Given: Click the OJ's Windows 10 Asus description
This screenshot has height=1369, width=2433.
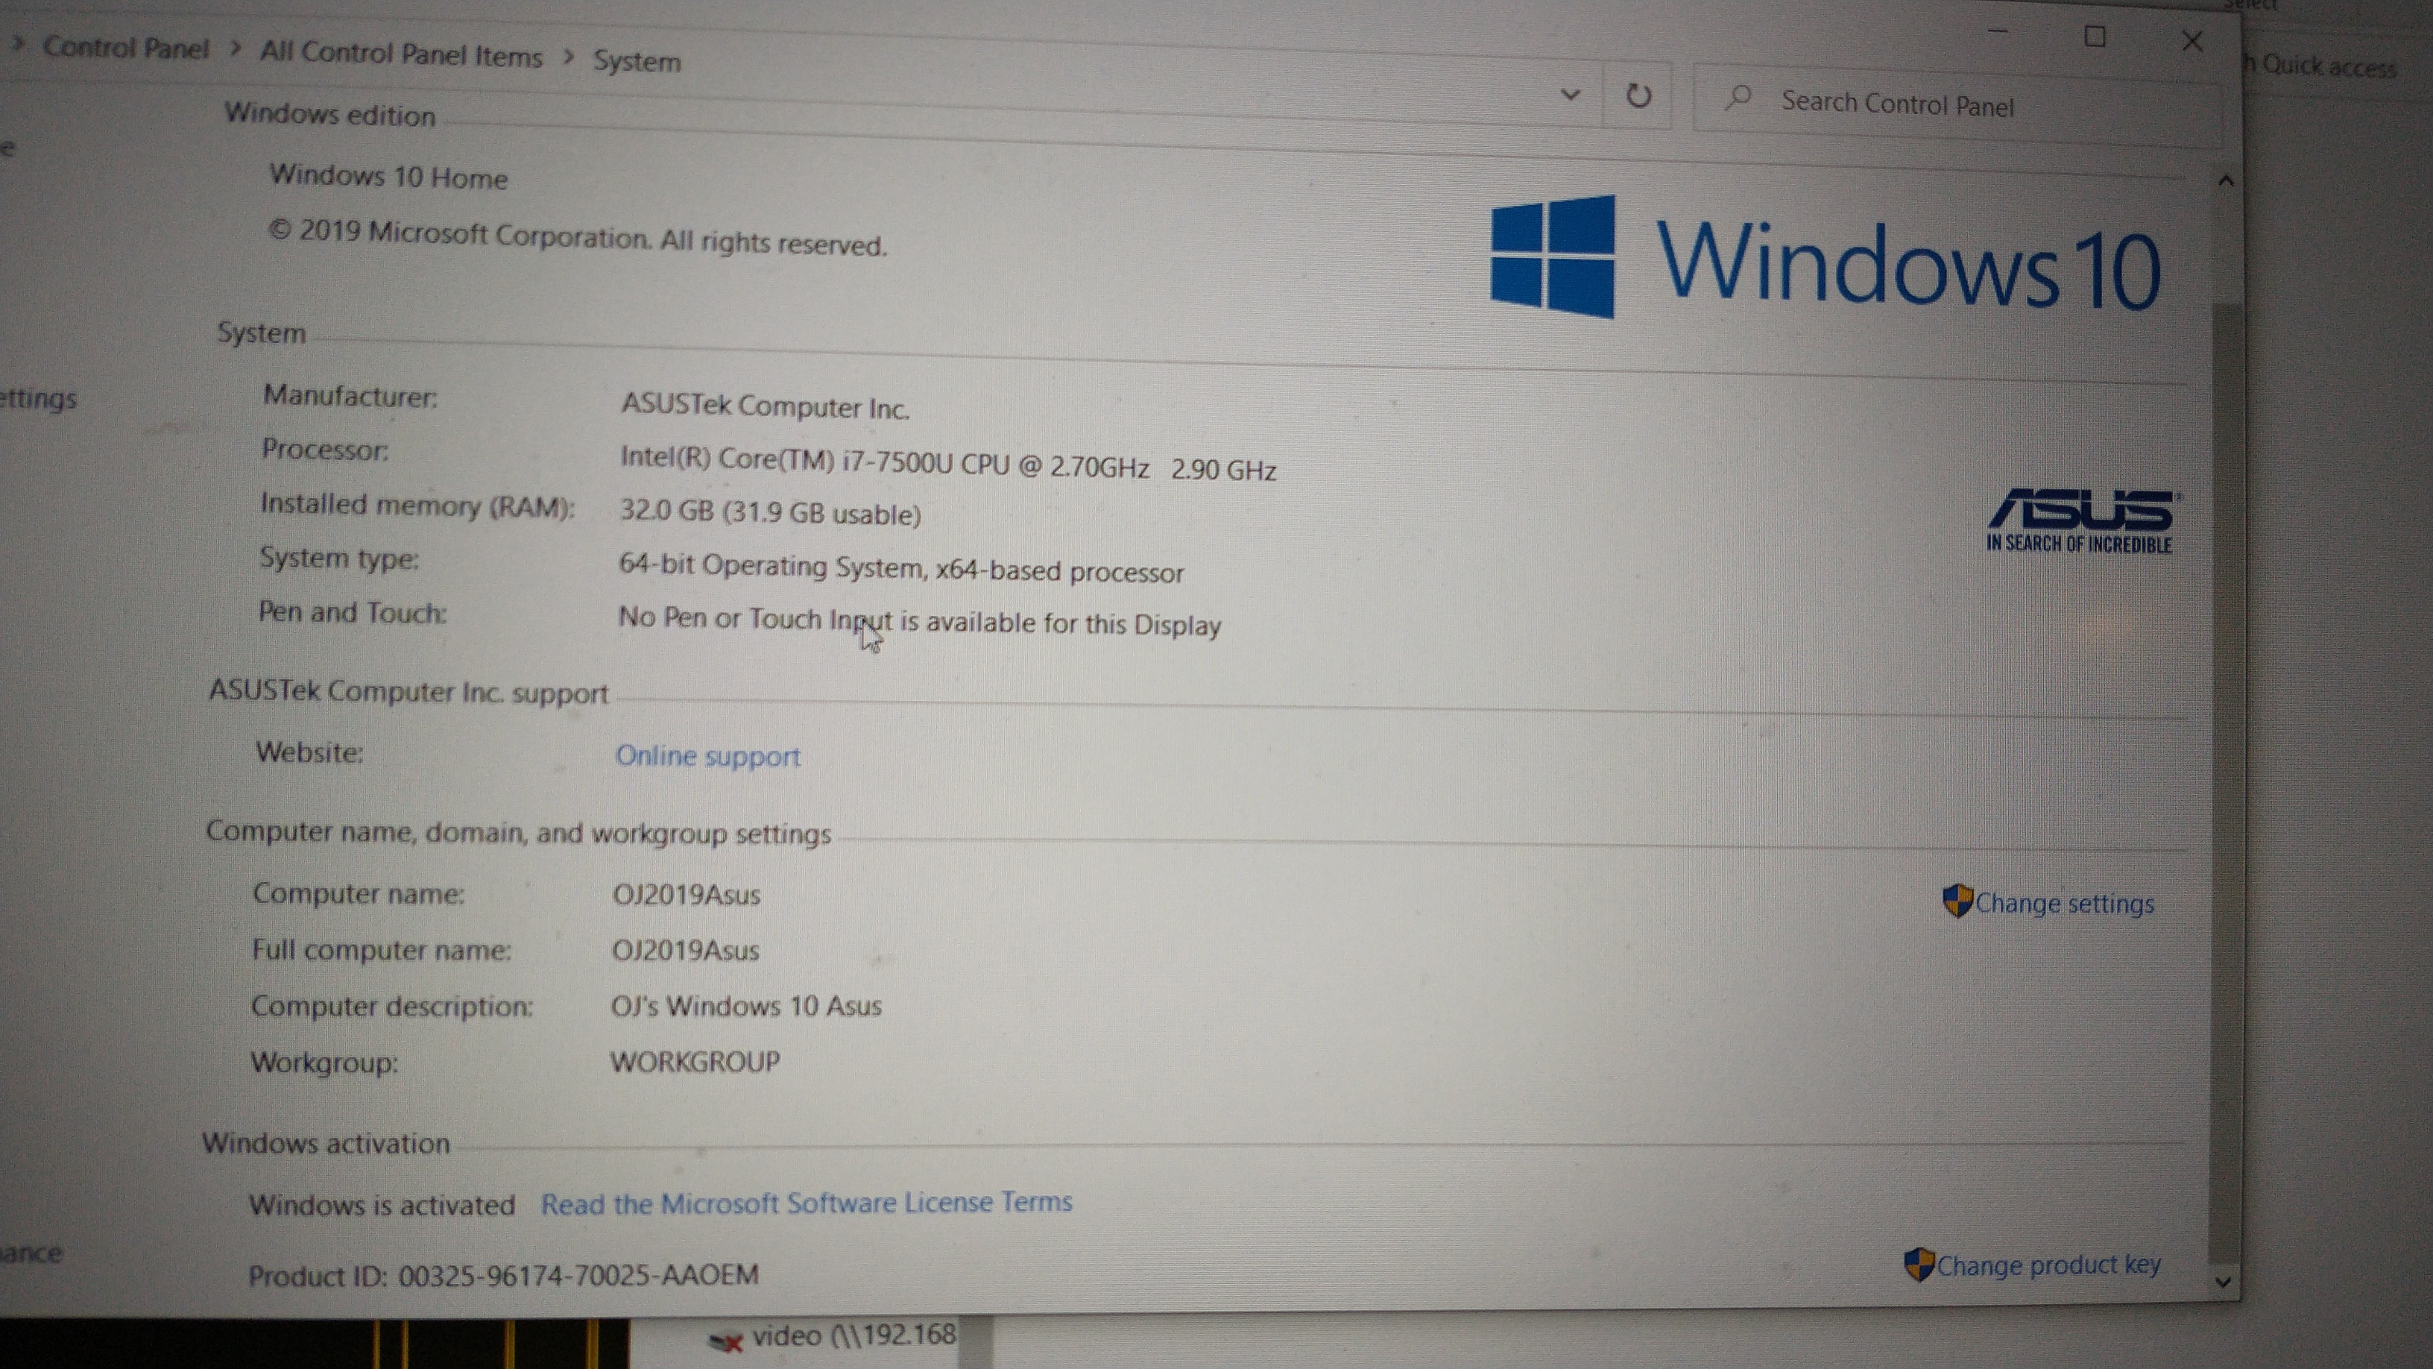Looking at the screenshot, I should 746,1005.
